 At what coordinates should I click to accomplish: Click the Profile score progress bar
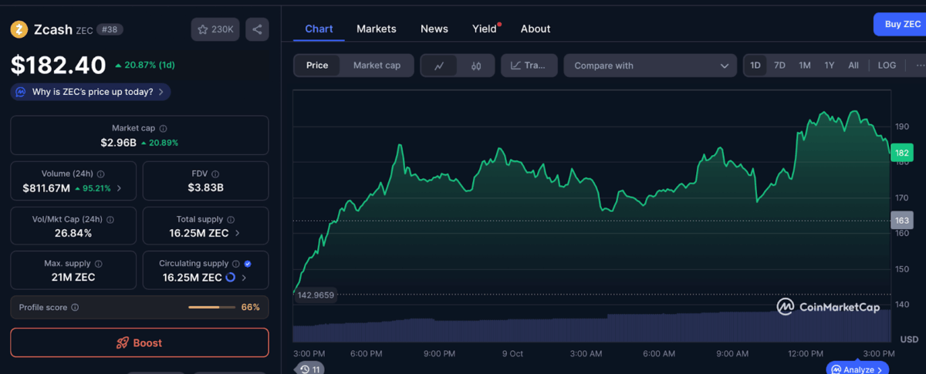point(212,307)
